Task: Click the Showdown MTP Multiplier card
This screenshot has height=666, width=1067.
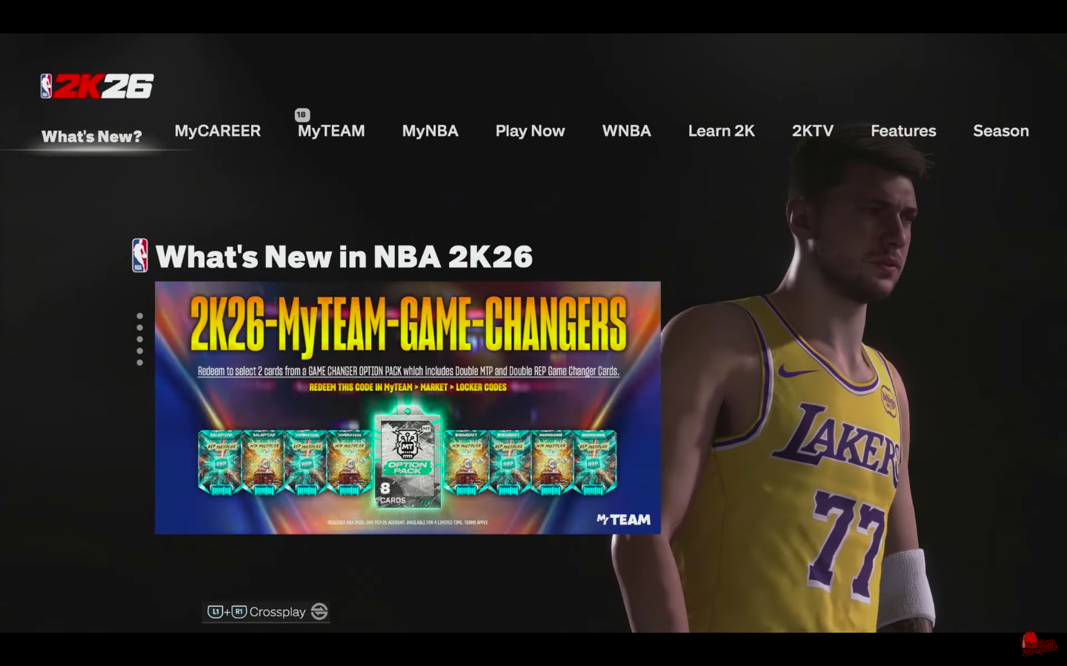Action: coord(551,462)
